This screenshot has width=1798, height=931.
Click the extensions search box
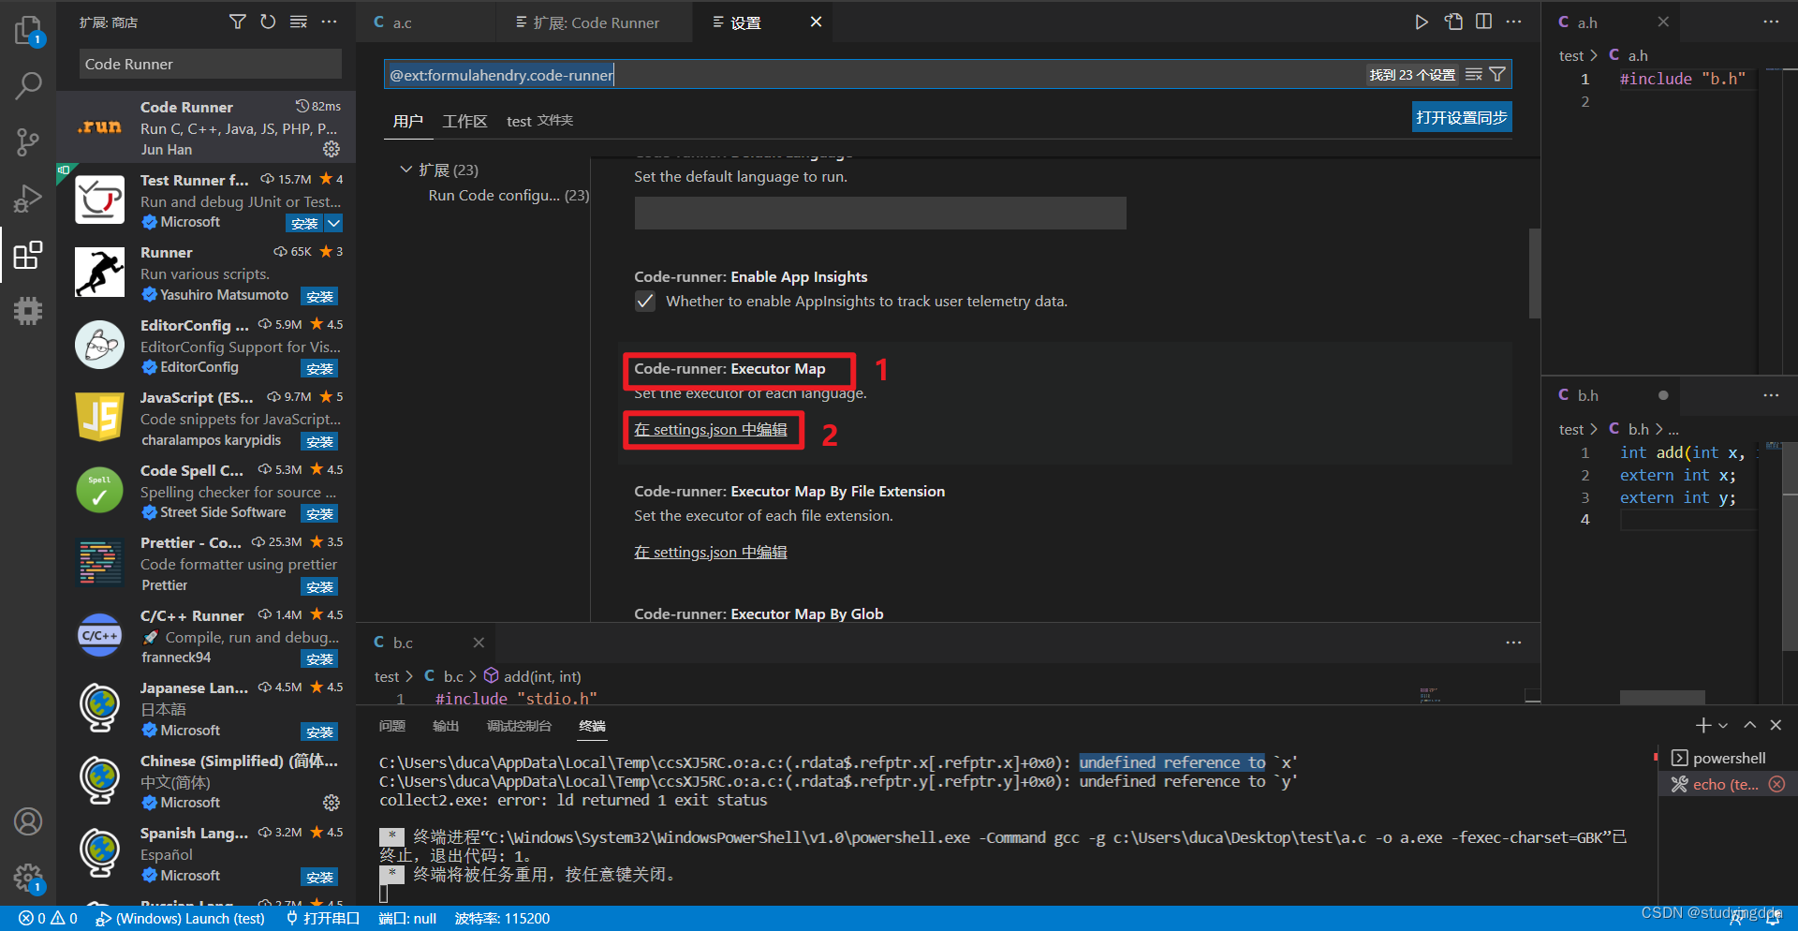pos(211,64)
